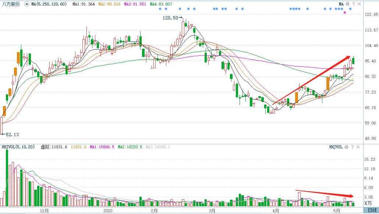The image size is (379, 214).
Task: Click the MA4:83.807 value
Action: [x=161, y=4]
